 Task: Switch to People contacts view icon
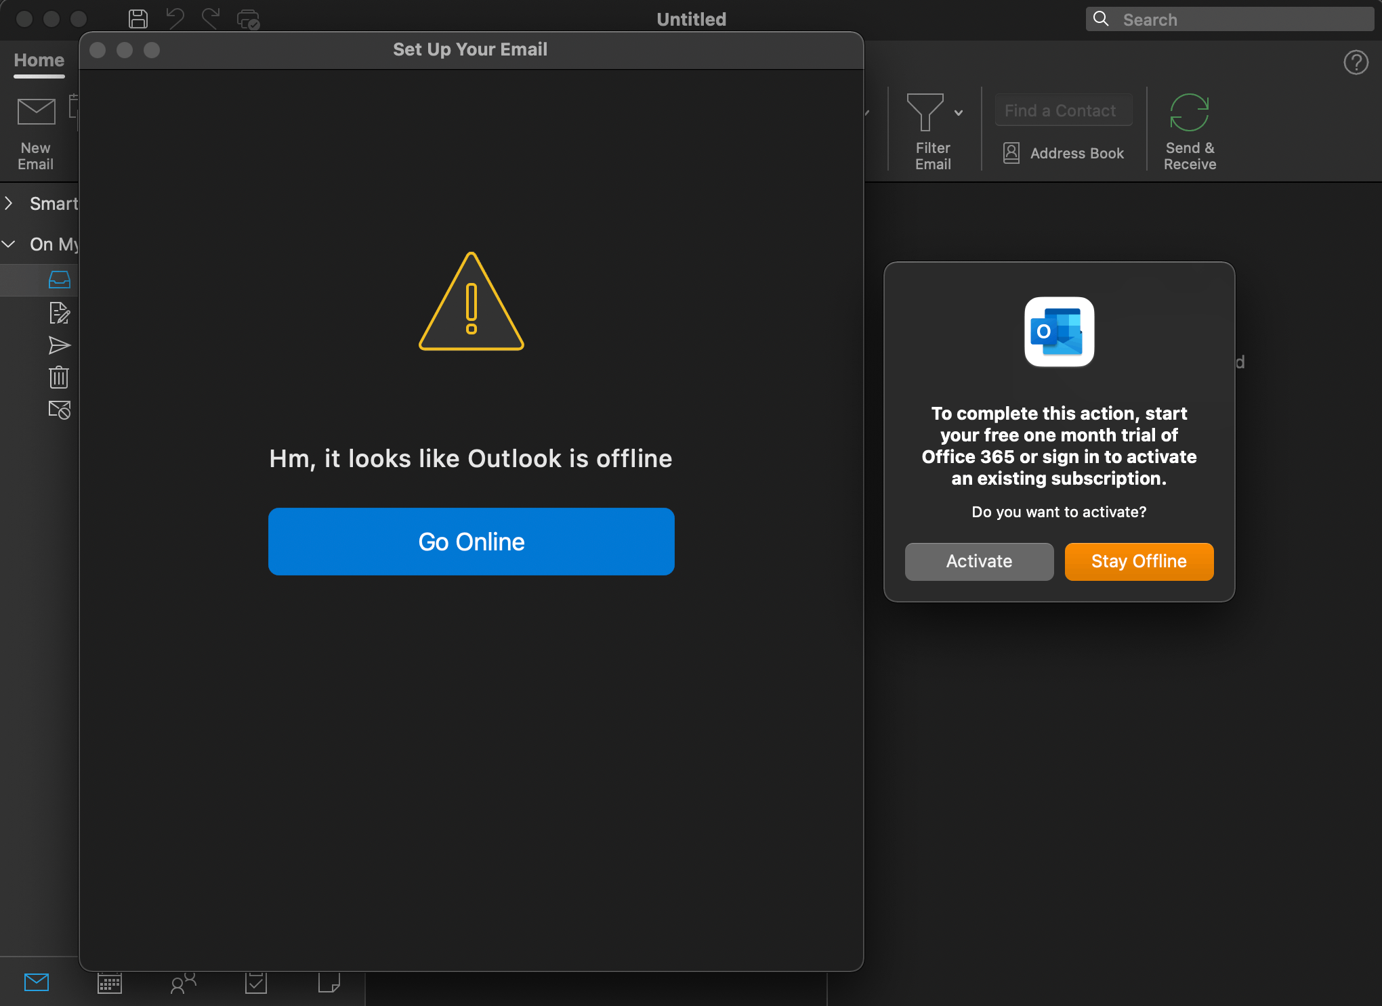pos(183,983)
